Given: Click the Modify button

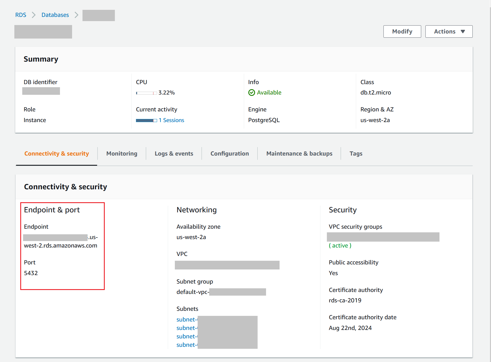Looking at the screenshot, I should click(x=402, y=32).
